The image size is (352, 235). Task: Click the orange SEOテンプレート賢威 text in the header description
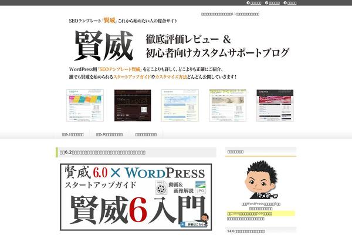(x=120, y=69)
